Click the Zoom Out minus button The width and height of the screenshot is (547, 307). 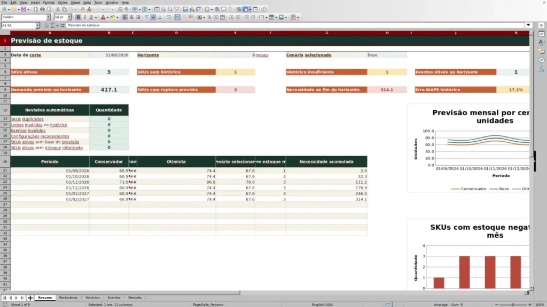click(497, 305)
